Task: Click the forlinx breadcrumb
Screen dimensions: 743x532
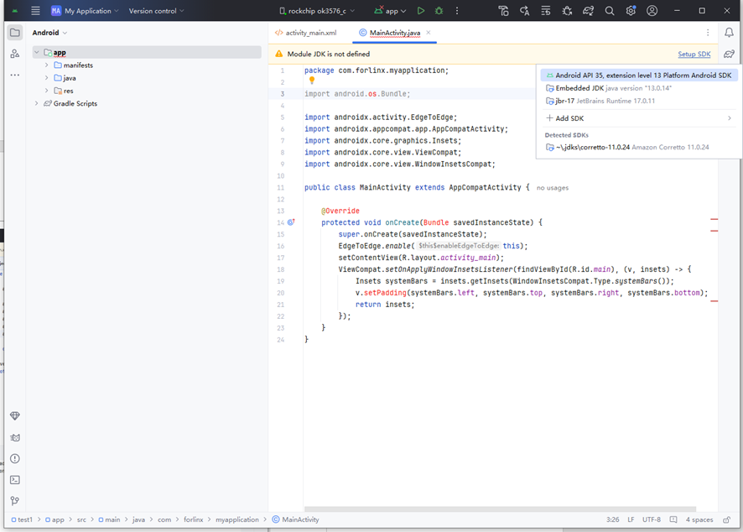Action: tap(194, 519)
